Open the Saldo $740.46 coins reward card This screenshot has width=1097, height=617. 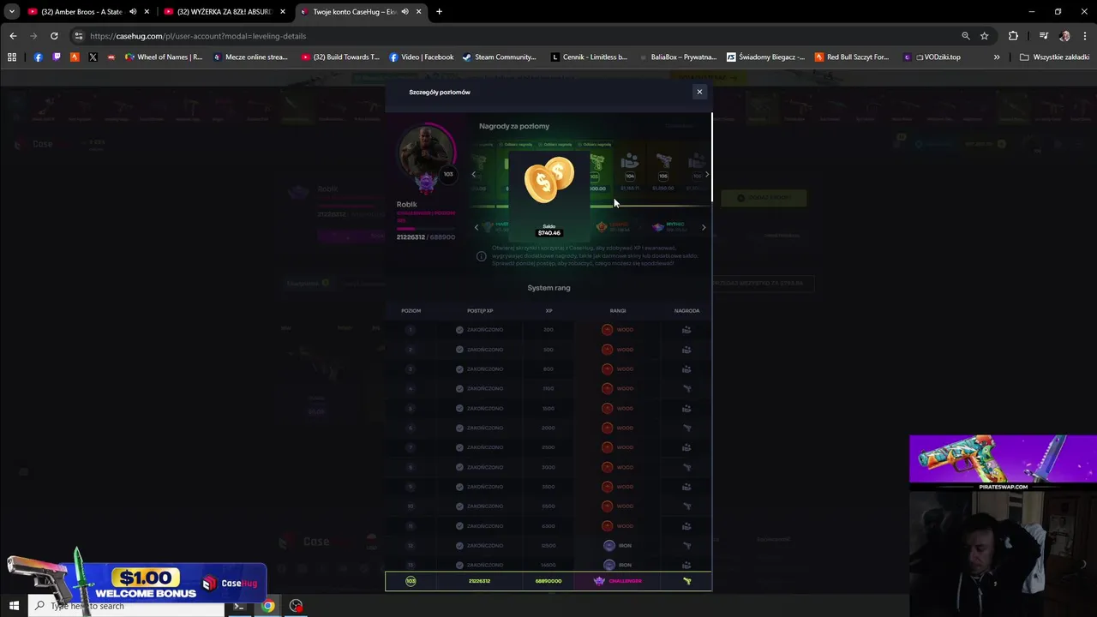click(549, 196)
